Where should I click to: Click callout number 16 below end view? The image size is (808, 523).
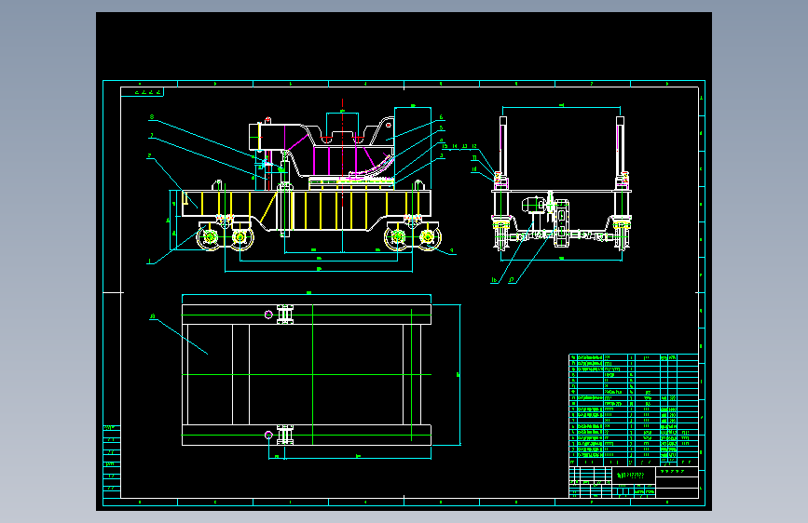(494, 280)
